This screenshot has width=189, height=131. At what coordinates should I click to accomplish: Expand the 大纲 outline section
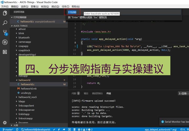point(39,125)
